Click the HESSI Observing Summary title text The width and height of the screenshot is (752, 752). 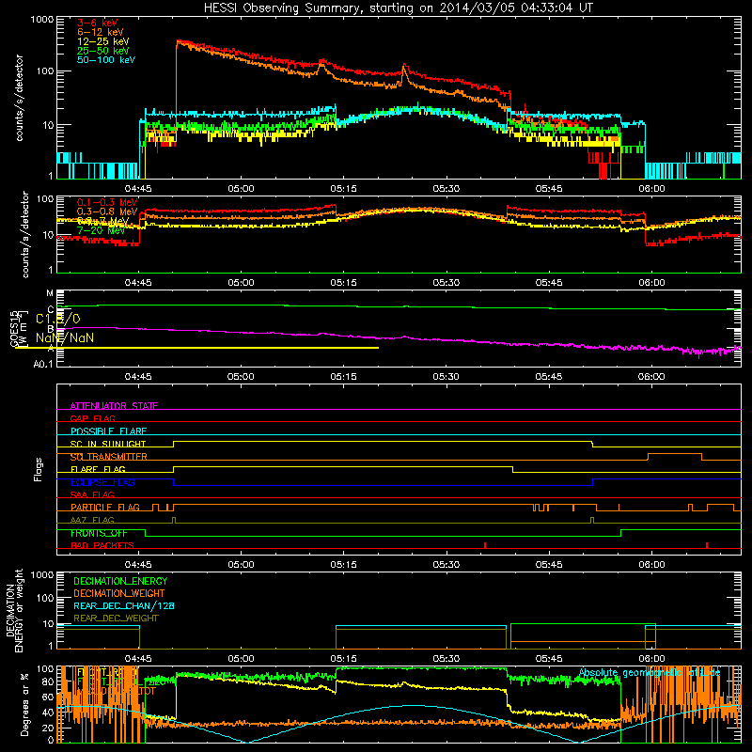(398, 8)
